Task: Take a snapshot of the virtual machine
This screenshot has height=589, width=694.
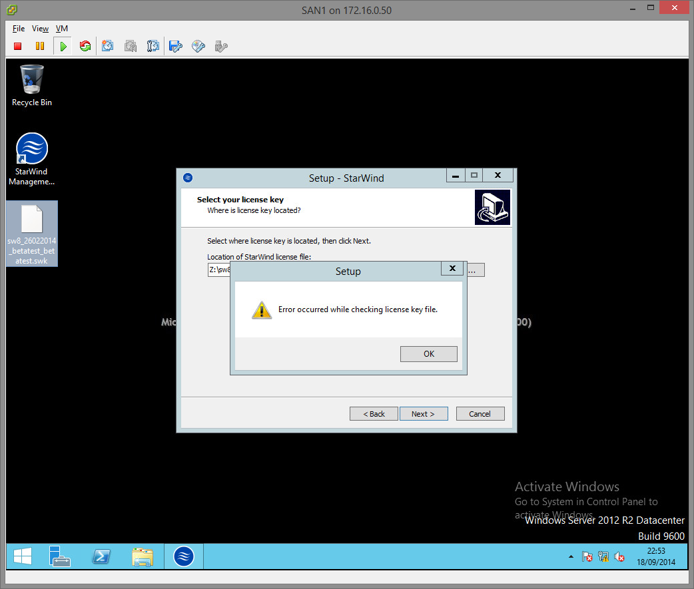Action: point(107,46)
